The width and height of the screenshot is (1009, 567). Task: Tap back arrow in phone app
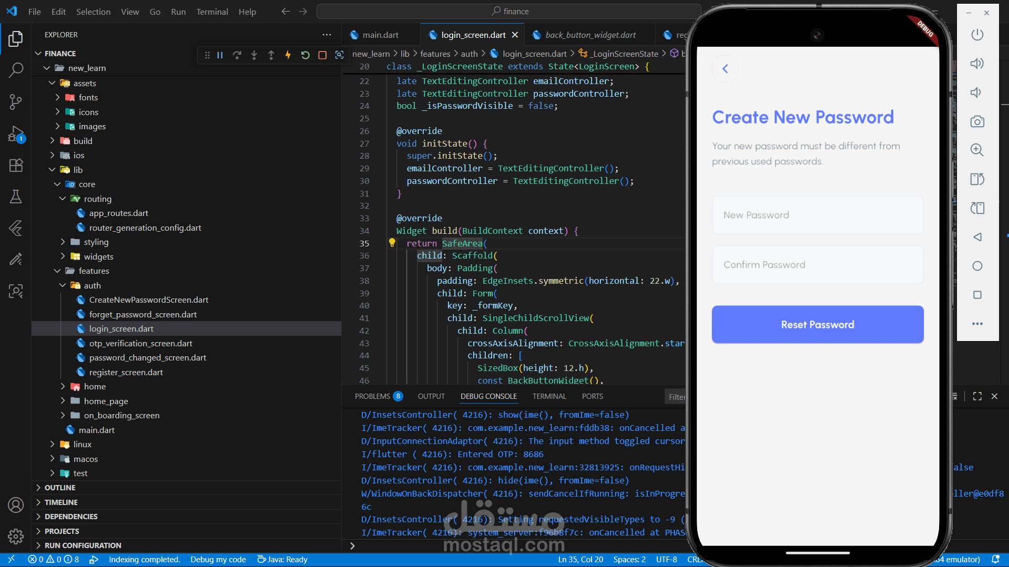click(x=725, y=69)
